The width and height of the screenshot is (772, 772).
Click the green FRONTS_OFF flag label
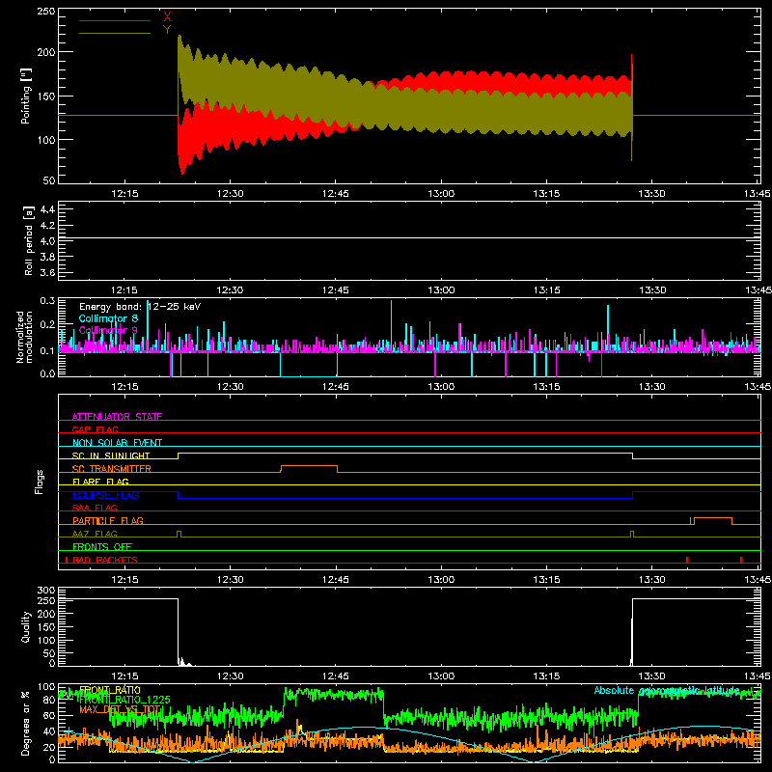102,546
